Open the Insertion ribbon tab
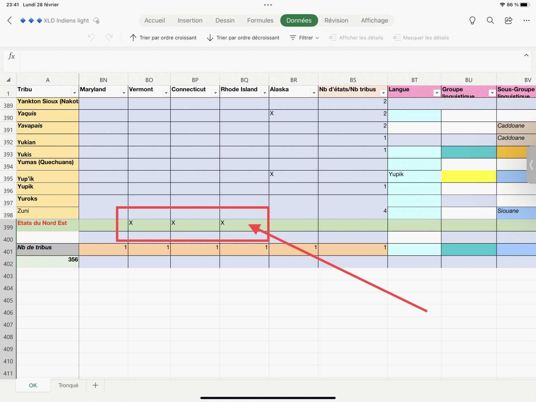 (x=190, y=21)
